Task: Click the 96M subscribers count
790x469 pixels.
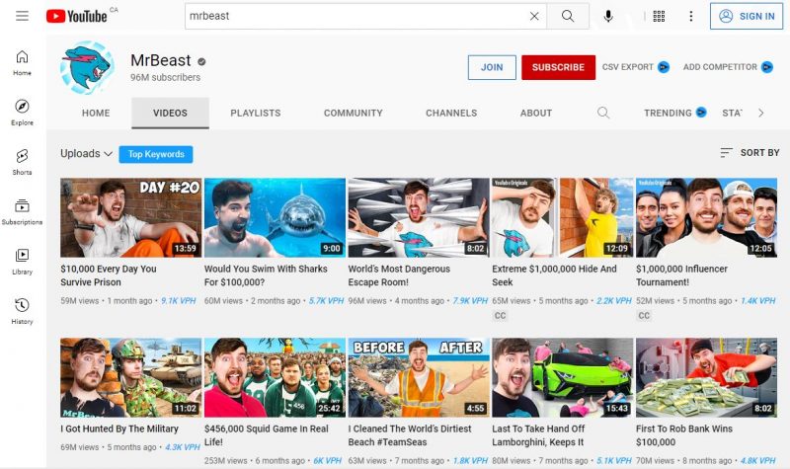Action: click(x=165, y=78)
